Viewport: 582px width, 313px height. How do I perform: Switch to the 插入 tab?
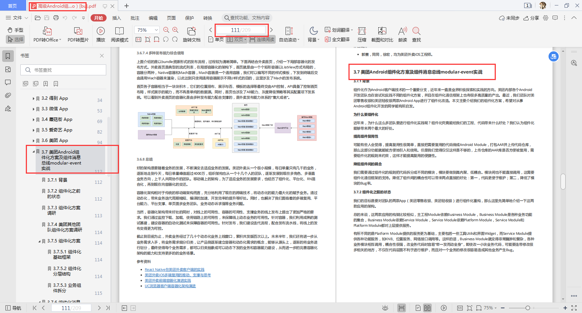pos(116,18)
